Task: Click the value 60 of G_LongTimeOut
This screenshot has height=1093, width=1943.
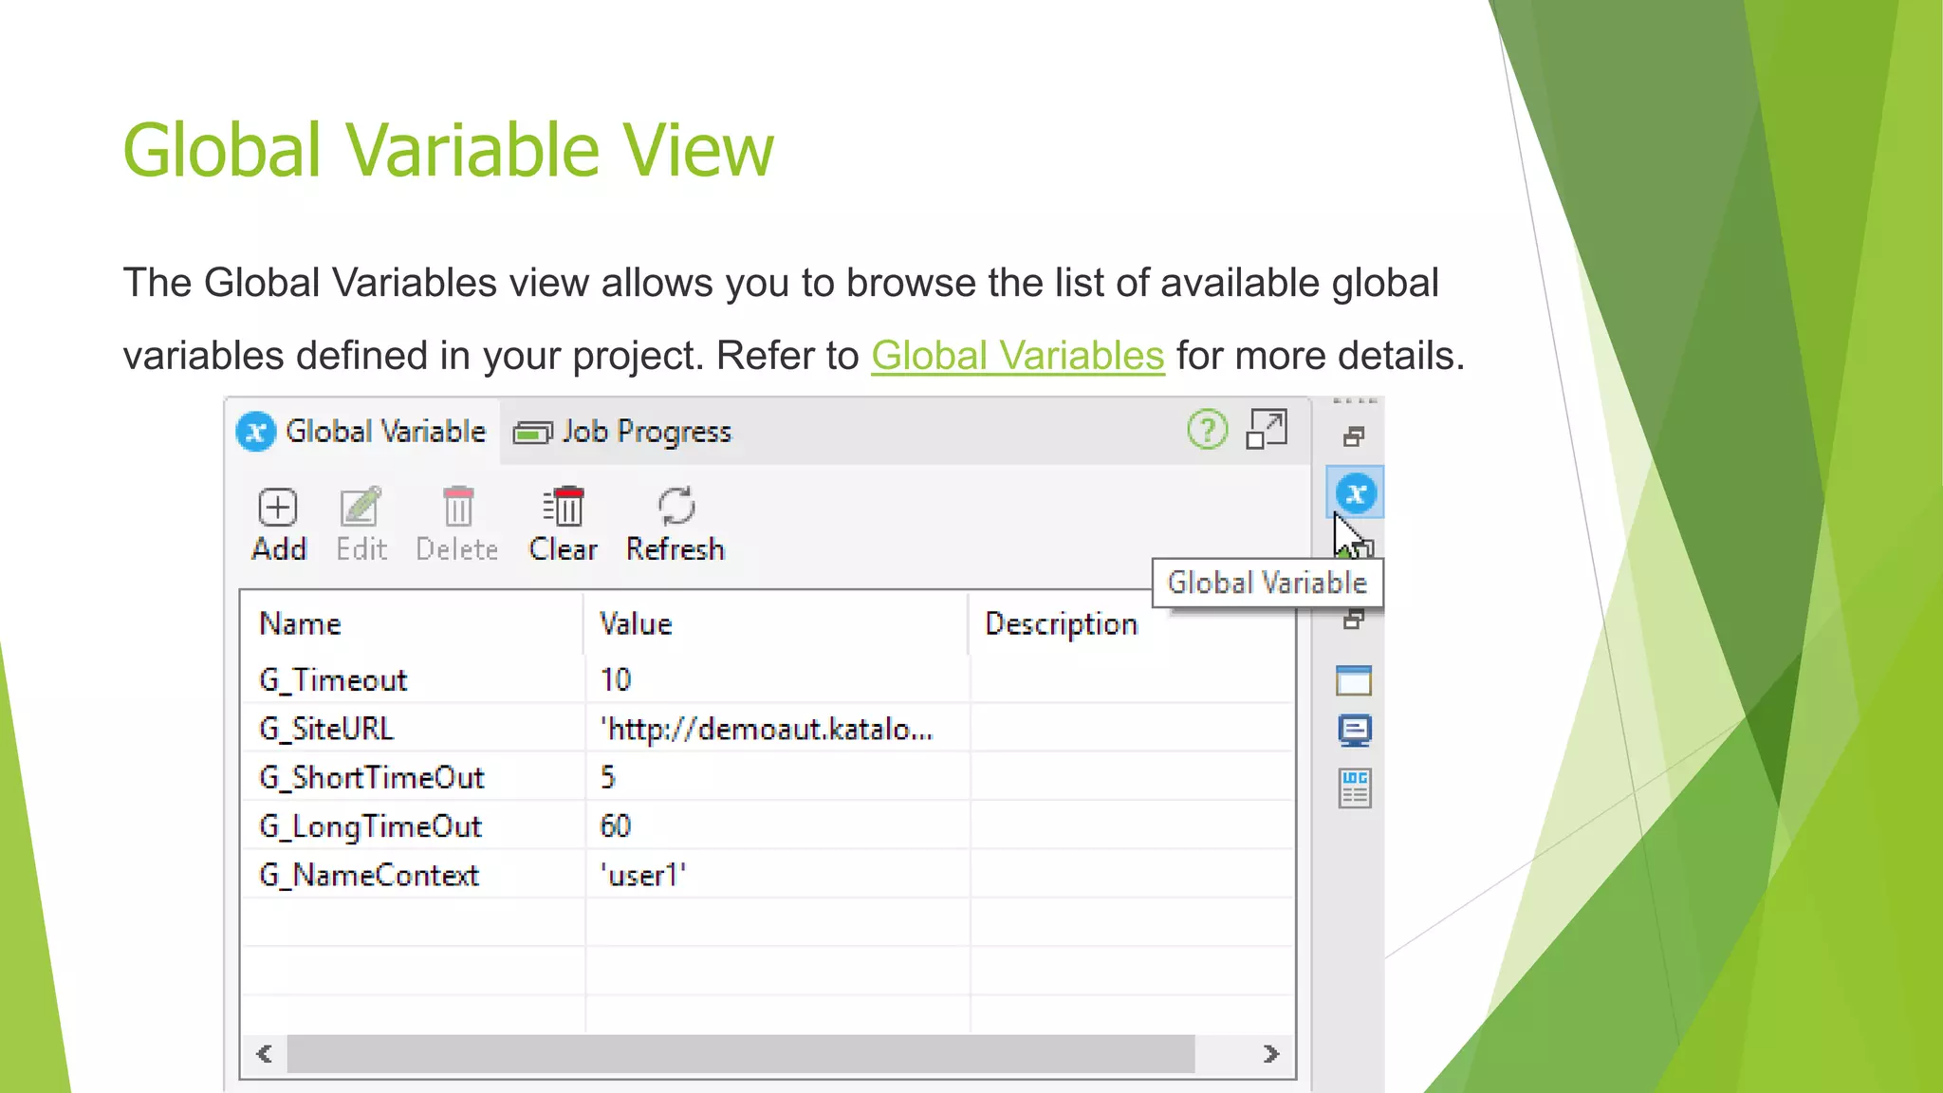Action: point(616,826)
